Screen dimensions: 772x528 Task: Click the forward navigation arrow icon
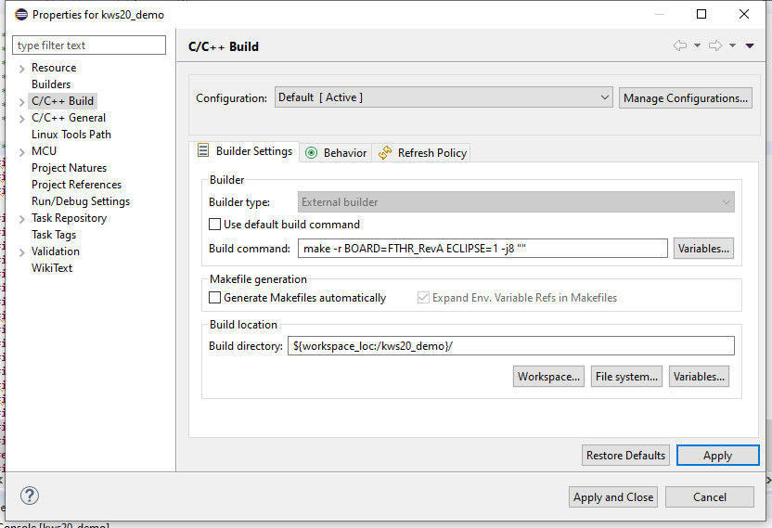pos(714,46)
